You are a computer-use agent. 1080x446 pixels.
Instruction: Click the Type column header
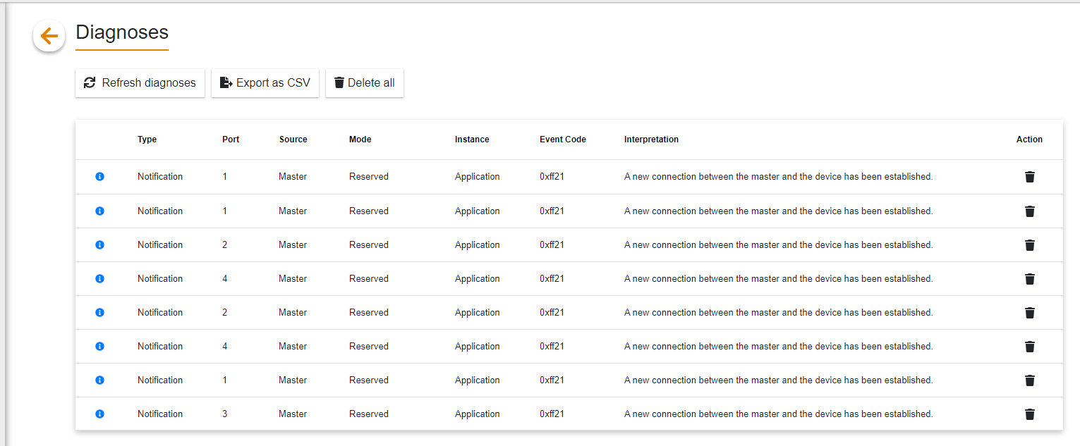pyautogui.click(x=147, y=140)
